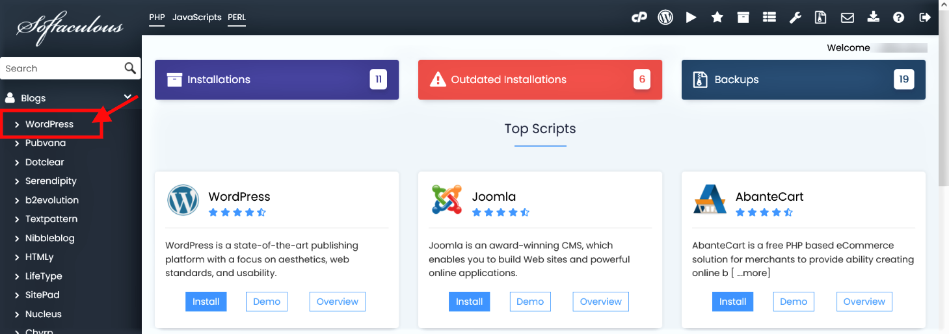This screenshot has width=949, height=334.
Task: Click the logout icon at top right
Action: click(925, 18)
